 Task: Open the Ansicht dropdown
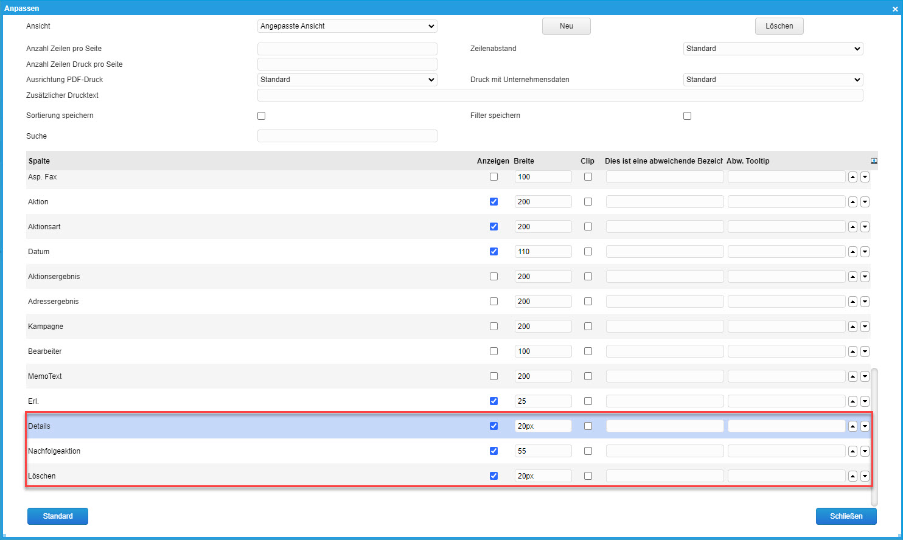coord(347,26)
